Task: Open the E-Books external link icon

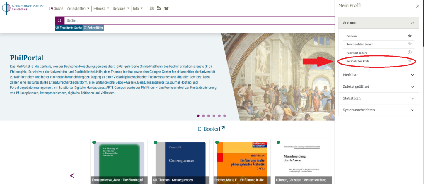Action: [x=222, y=129]
